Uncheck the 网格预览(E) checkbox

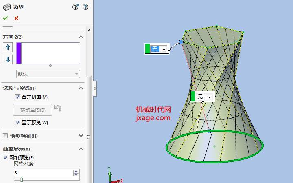(5, 158)
